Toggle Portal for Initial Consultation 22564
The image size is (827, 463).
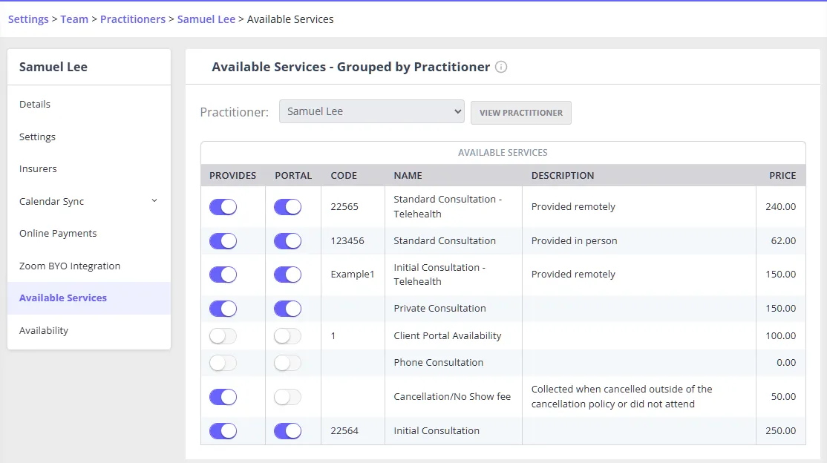click(287, 431)
